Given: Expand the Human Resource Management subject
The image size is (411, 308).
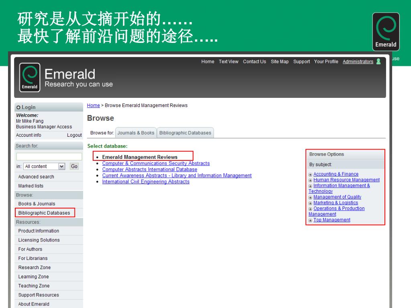Looking at the screenshot, I should (310, 180).
